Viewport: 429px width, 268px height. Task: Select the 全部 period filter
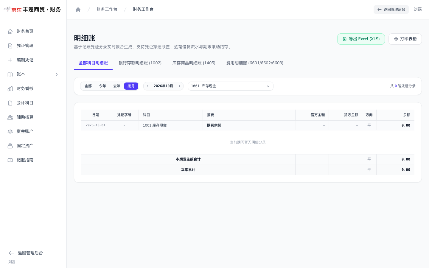coord(88,86)
